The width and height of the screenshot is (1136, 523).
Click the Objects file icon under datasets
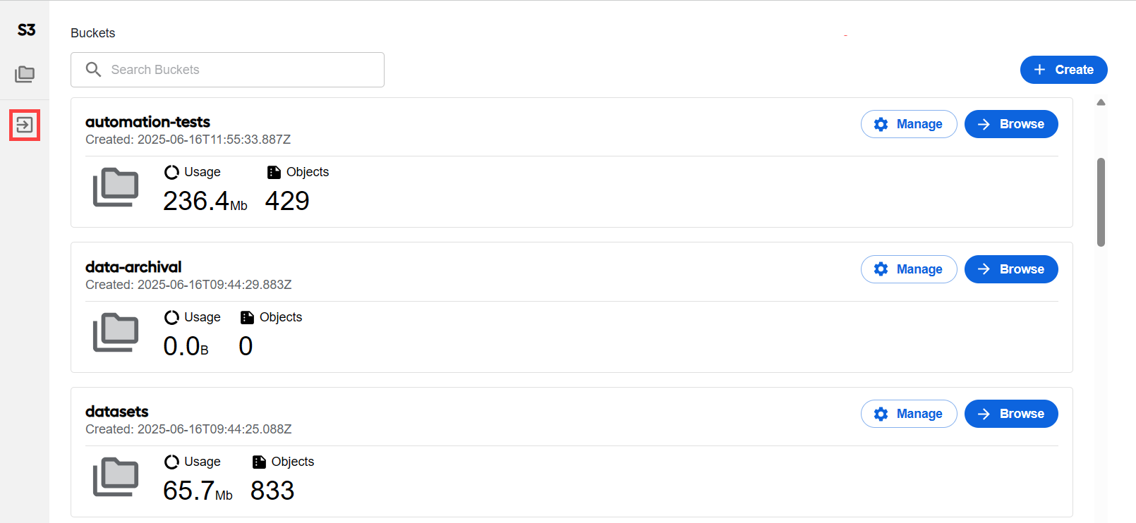click(259, 462)
